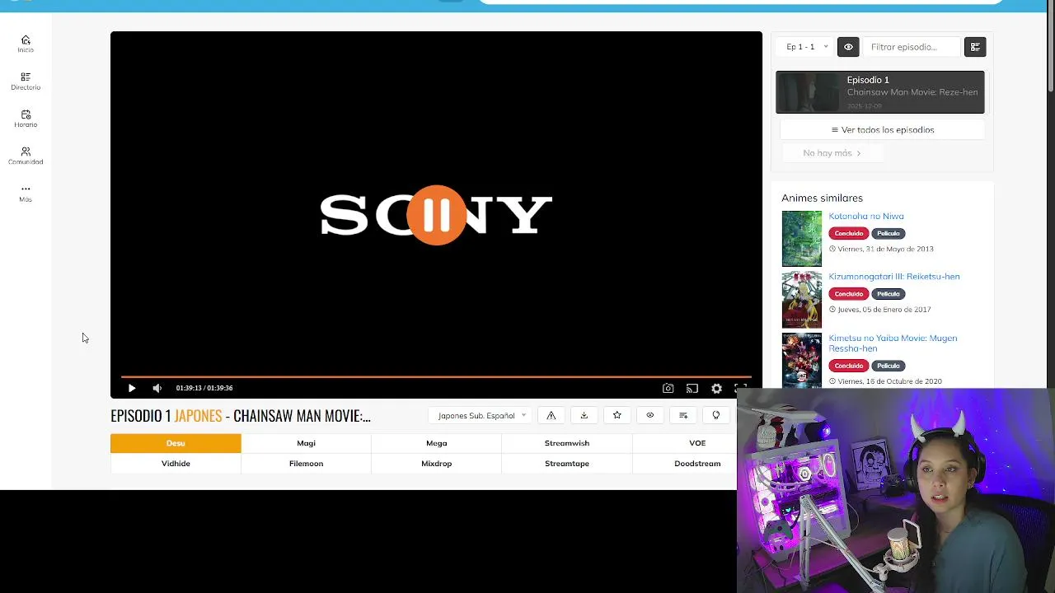Image resolution: width=1055 pixels, height=593 pixels.
Task: Select the Vidhide server tab
Action: coord(176,464)
